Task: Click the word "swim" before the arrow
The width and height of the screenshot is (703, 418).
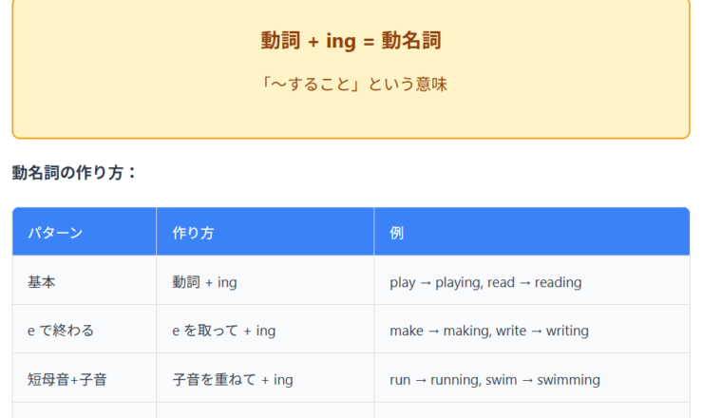Action: click(x=501, y=380)
